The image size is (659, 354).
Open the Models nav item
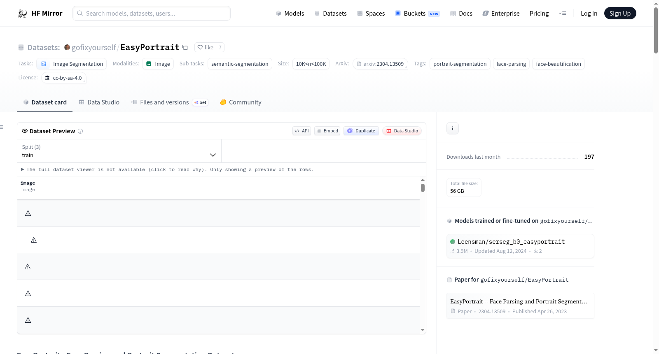[290, 14]
